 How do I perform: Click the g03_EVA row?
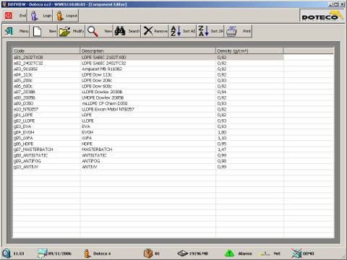(148, 126)
